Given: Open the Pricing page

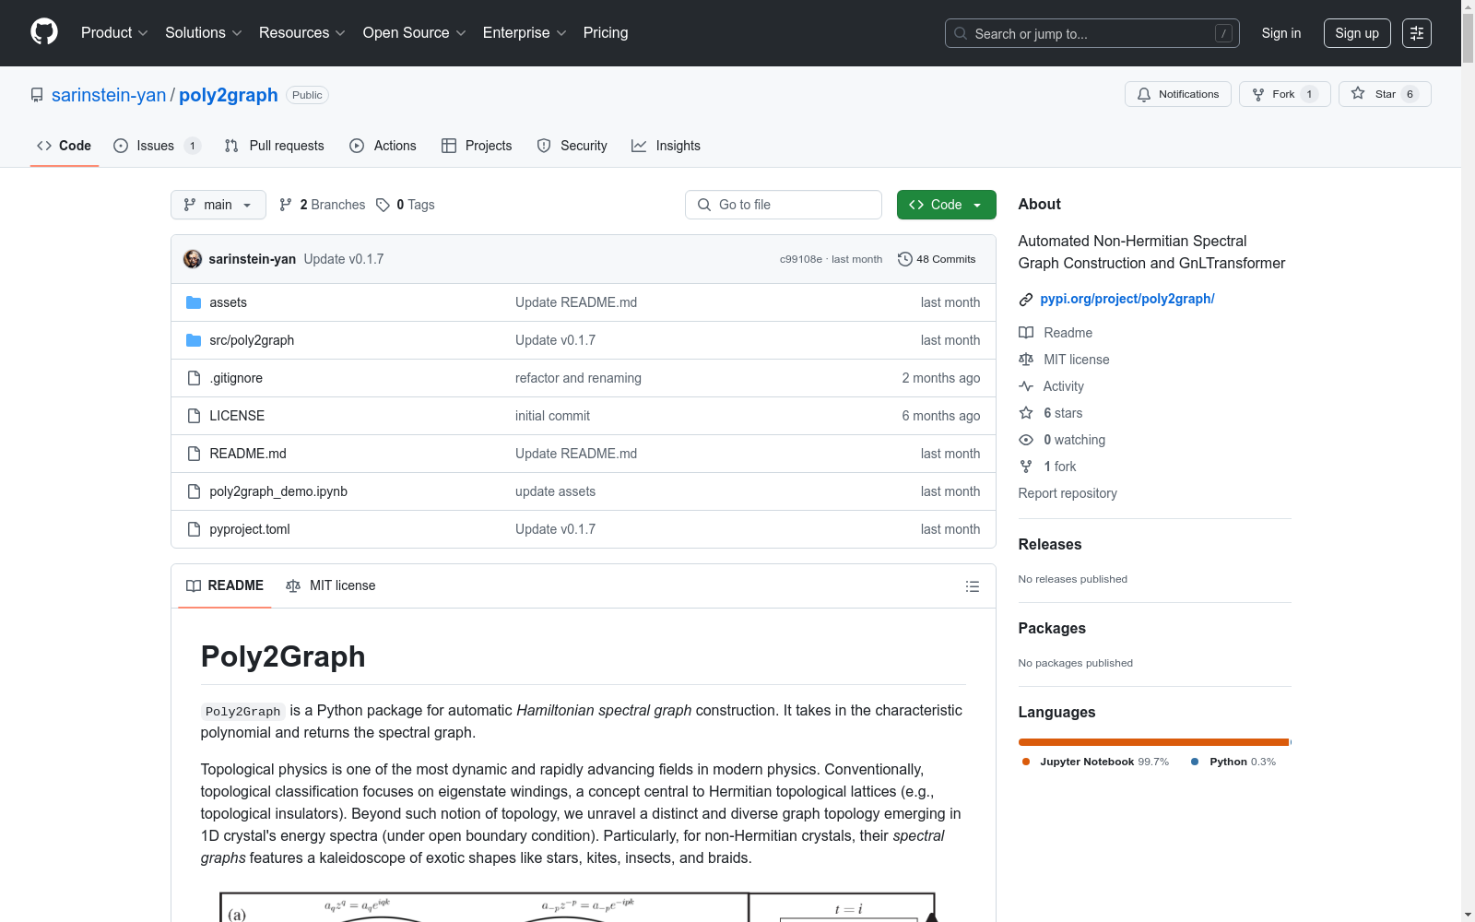Looking at the screenshot, I should (x=606, y=32).
